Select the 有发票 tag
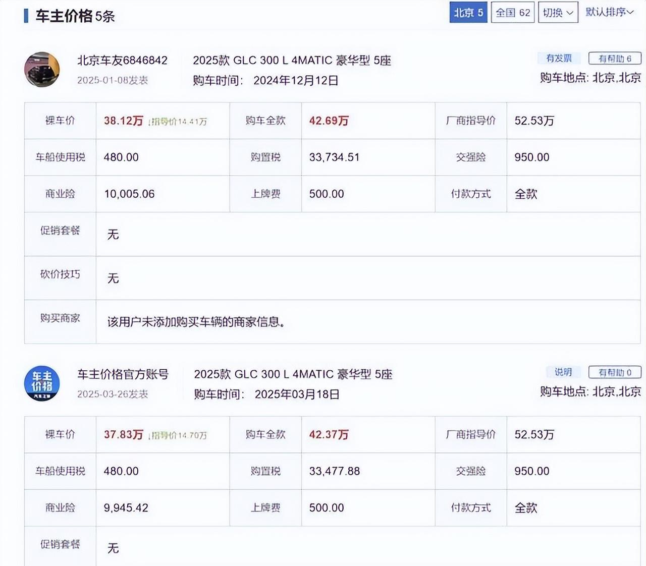Screen dimensions: 646x566 559,59
